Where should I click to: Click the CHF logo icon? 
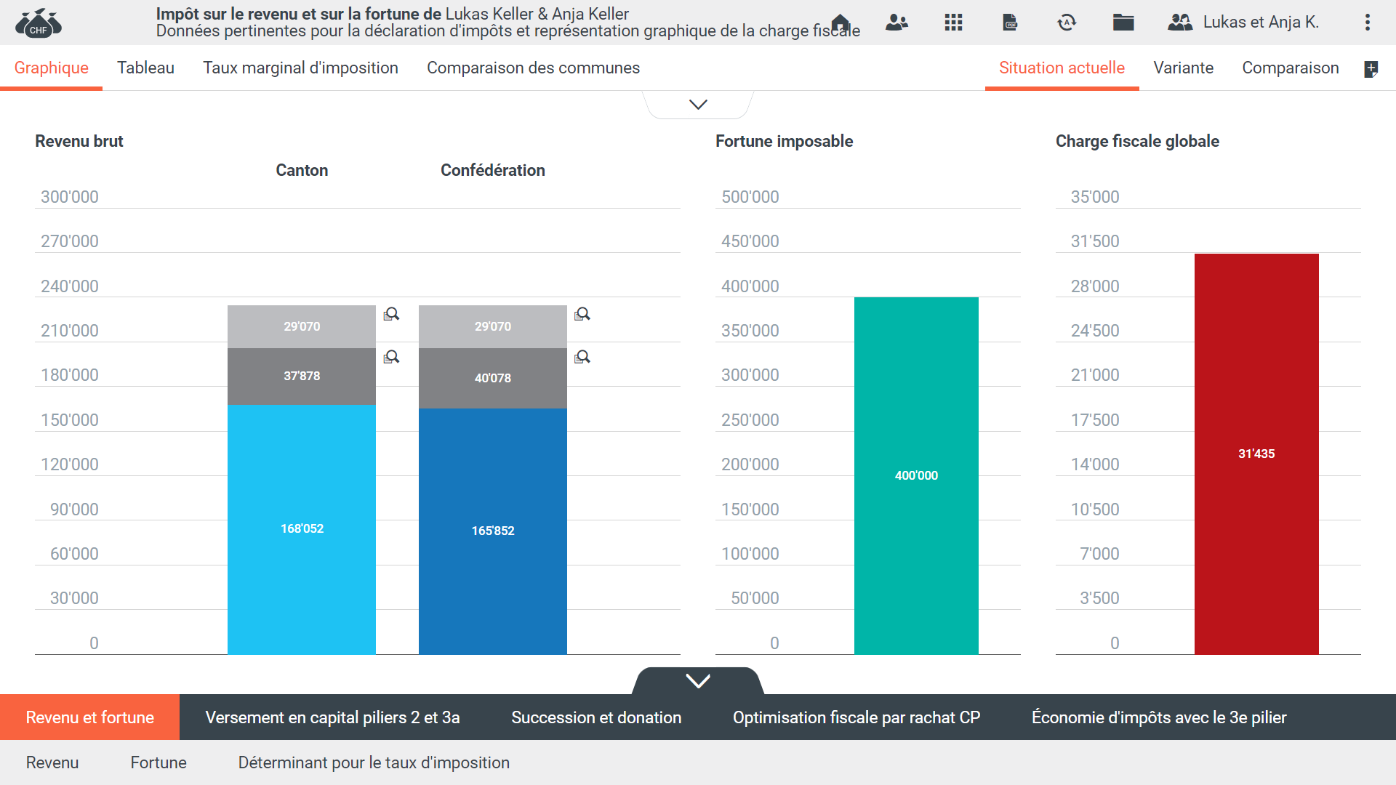pos(39,23)
